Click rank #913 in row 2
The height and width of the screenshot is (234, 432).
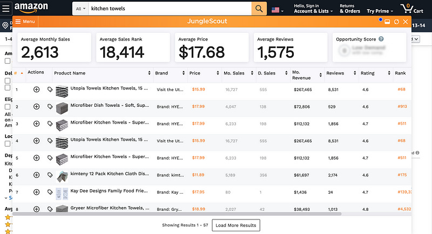pyautogui.click(x=402, y=106)
